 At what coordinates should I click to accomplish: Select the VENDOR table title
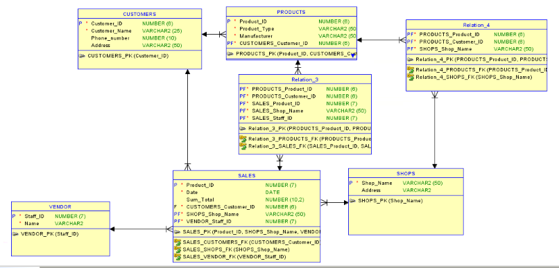60,207
